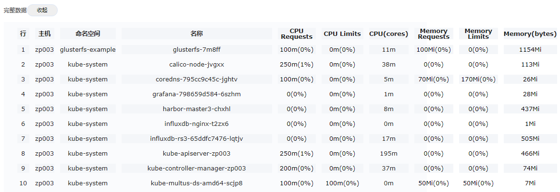Click the CPU Requests column header
Viewport: 560px width, 192px height.
[x=297, y=34]
